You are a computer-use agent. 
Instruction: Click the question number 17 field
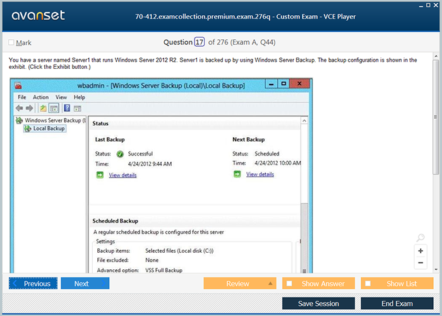point(200,42)
